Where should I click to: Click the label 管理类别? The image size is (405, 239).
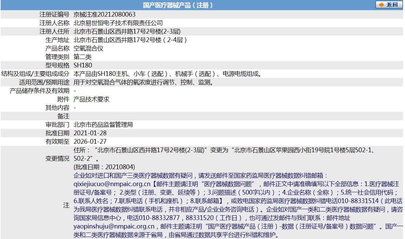coord(57,57)
